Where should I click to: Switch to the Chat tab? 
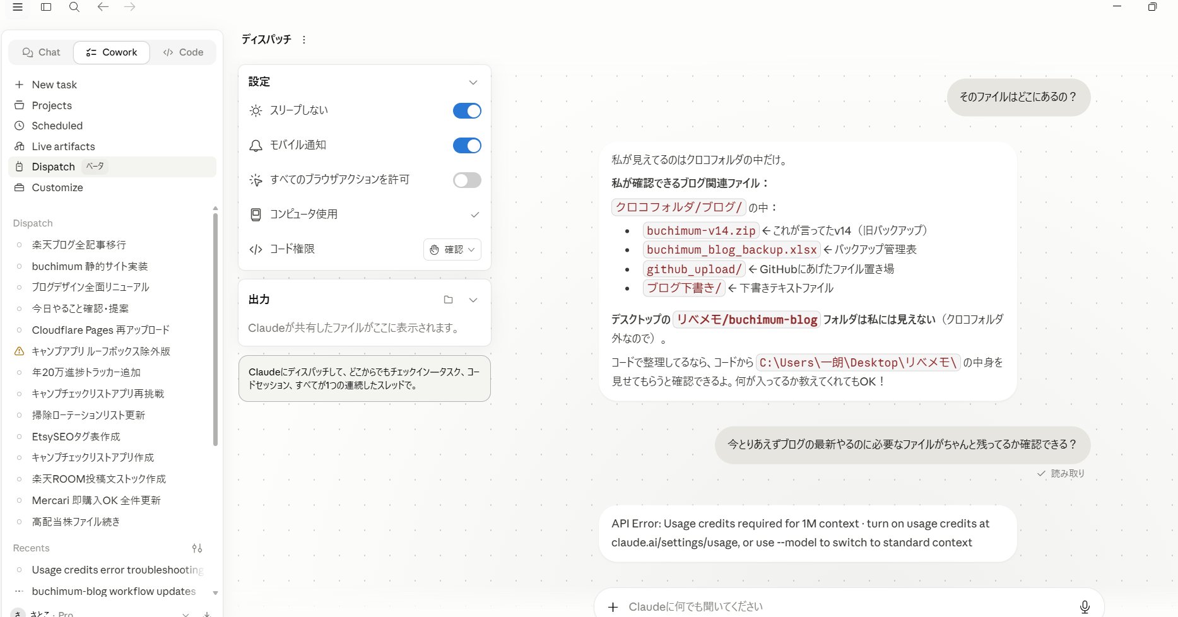(x=41, y=52)
